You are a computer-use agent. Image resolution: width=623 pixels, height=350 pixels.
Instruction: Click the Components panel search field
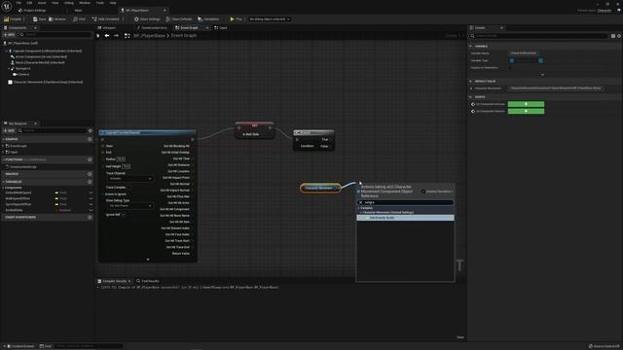point(55,35)
